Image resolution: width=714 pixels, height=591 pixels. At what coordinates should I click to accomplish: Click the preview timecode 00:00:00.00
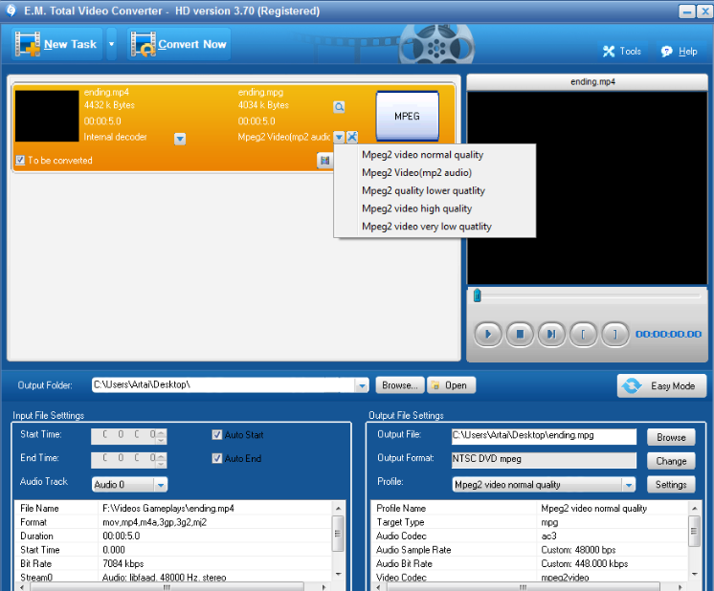pyautogui.click(x=668, y=335)
